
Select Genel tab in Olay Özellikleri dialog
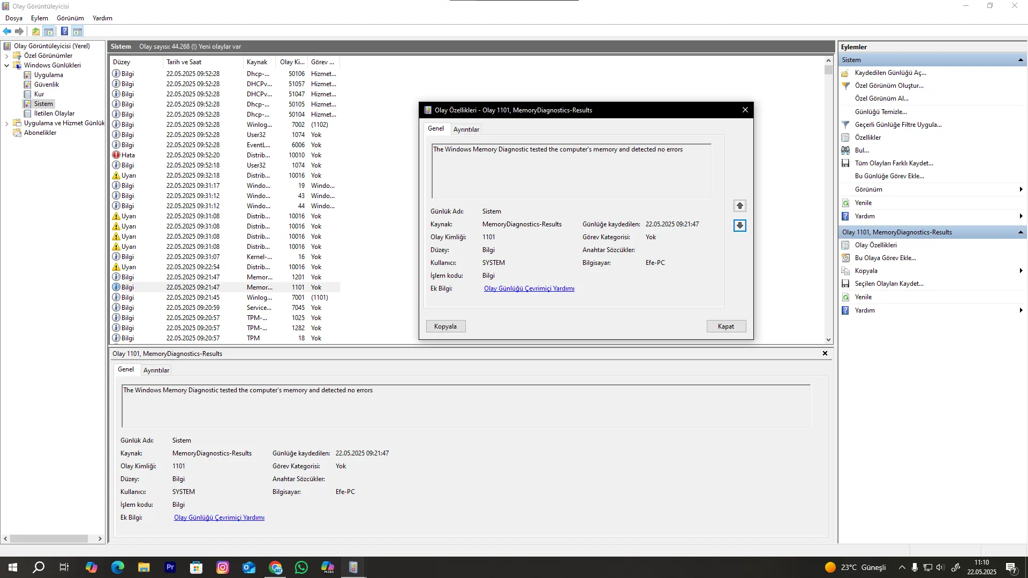tap(436, 128)
